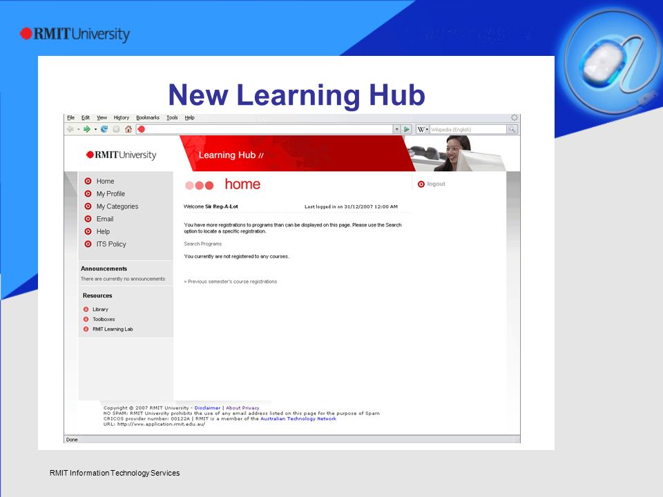This screenshot has height=497, width=663.
Task: Click the info icon beside Library
Action: pos(86,309)
